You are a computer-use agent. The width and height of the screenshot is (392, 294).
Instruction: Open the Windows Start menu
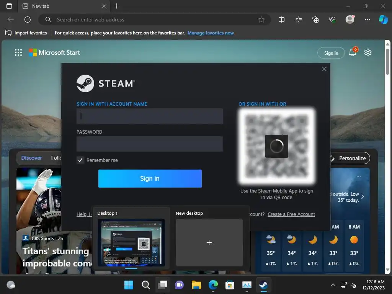pyautogui.click(x=129, y=285)
